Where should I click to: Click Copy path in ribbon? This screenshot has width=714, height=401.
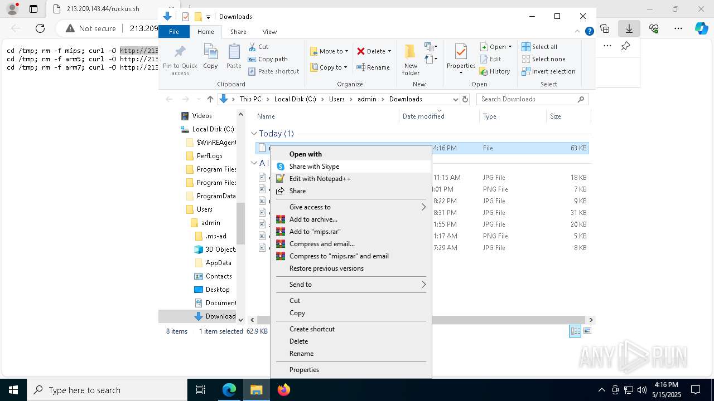click(x=268, y=59)
